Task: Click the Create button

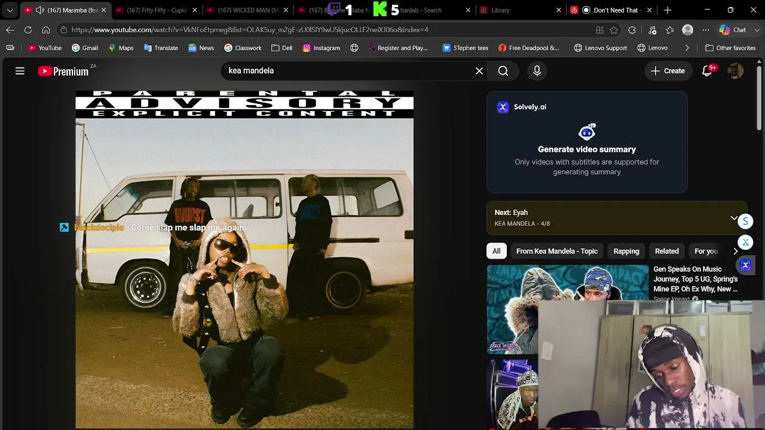Action: pos(668,71)
